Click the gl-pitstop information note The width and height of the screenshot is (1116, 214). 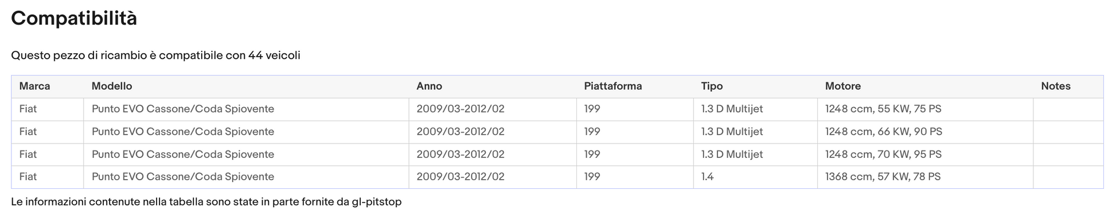coord(206,202)
